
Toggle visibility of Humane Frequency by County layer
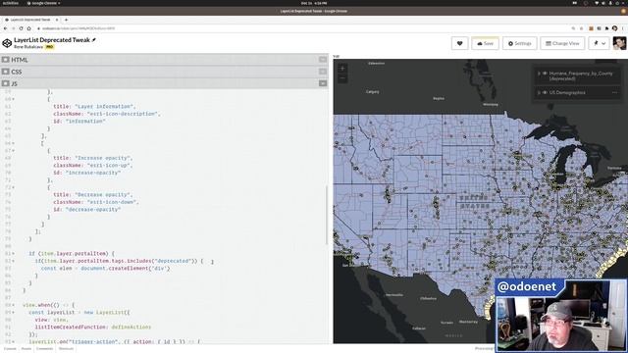coord(545,74)
